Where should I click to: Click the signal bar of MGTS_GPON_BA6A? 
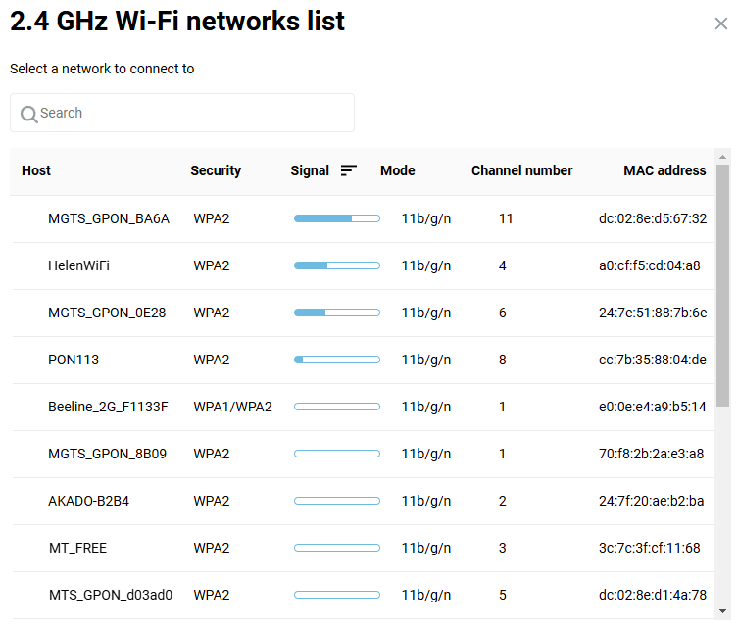pos(336,218)
